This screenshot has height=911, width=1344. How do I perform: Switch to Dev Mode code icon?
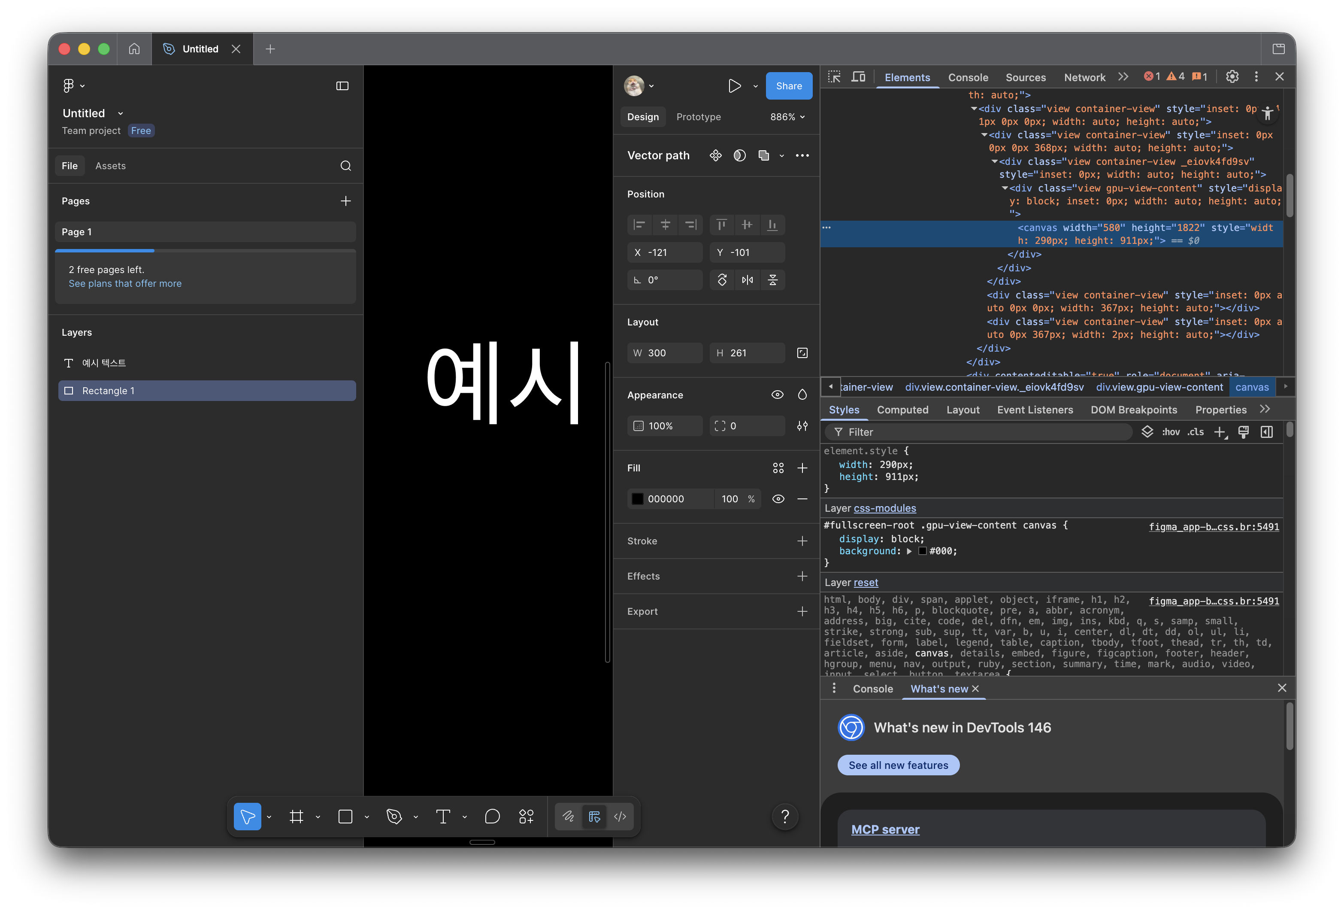620,816
